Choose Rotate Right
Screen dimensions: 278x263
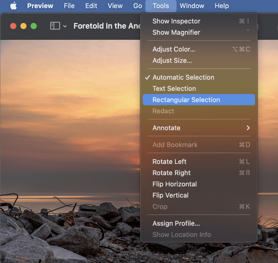(x=199, y=173)
